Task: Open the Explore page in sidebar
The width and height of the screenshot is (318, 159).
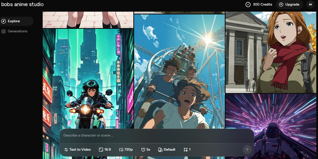Action: [x=16, y=21]
